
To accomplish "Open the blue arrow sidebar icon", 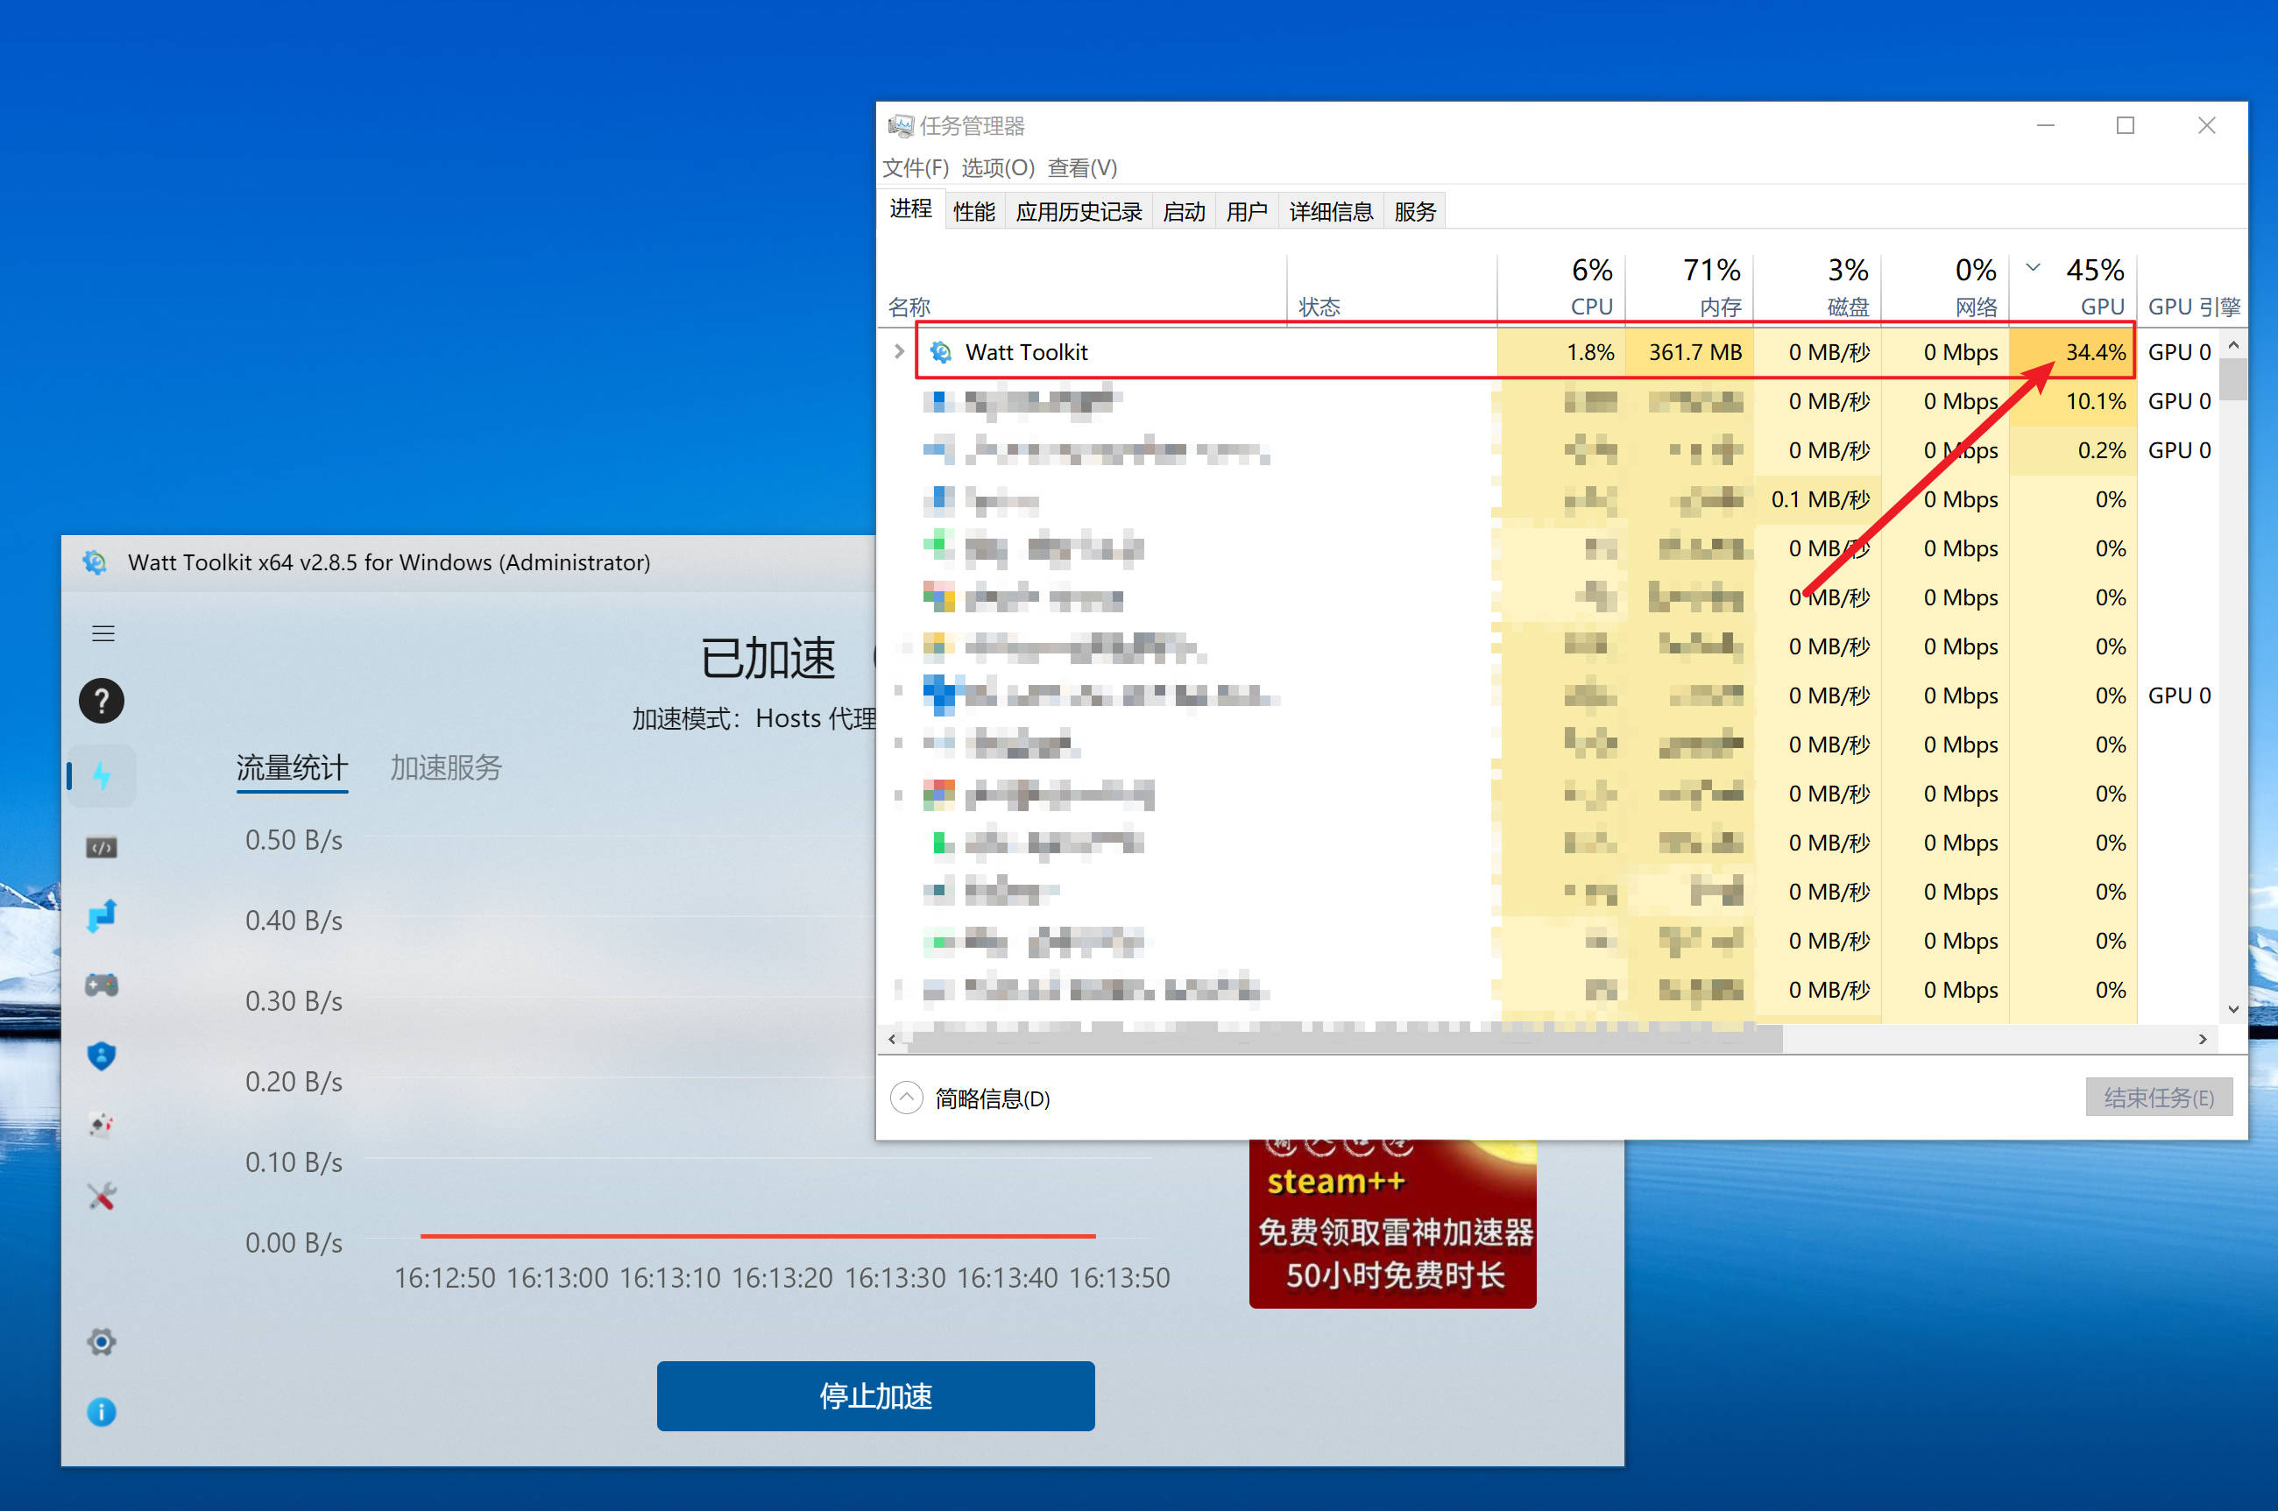I will [101, 915].
